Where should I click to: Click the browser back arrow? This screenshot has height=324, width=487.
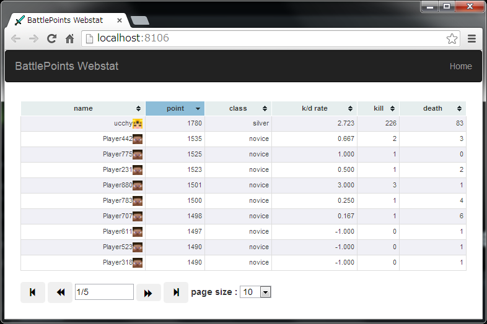coord(15,39)
